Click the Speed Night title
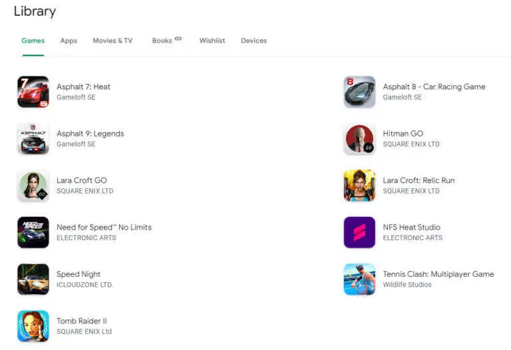This screenshot has height=350, width=511. point(79,274)
